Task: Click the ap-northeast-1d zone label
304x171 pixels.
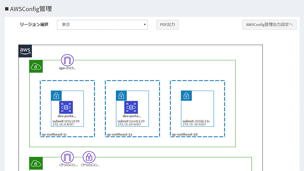Action: pos(184,134)
